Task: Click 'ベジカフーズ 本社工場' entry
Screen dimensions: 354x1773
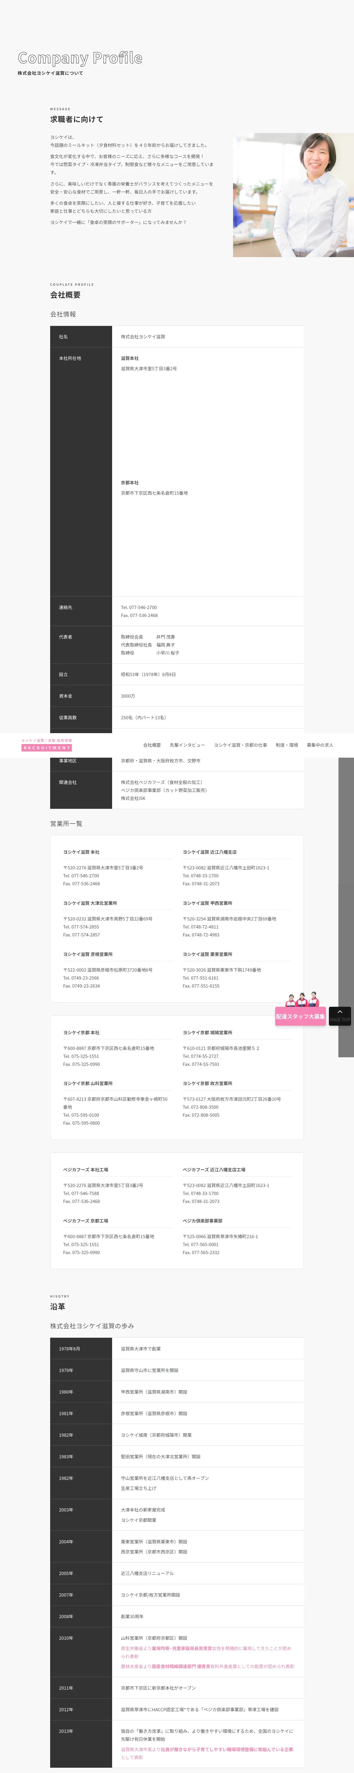Action: pos(85,1169)
